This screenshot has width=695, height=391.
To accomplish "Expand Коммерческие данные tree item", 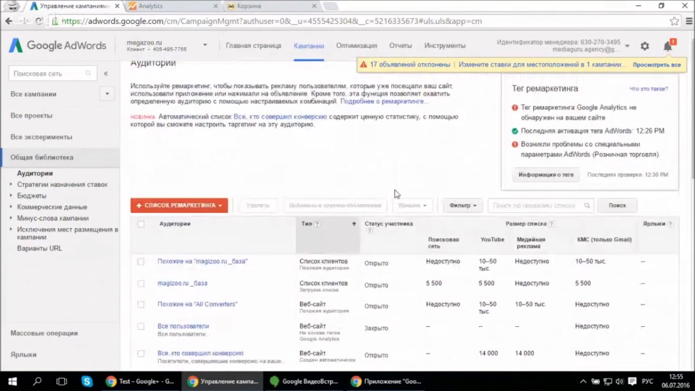I will pos(11,207).
